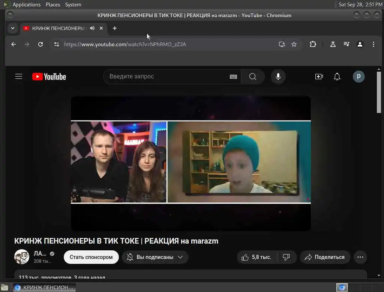Click the address bar URL
This screenshot has height=292, width=384.
pos(125,44)
